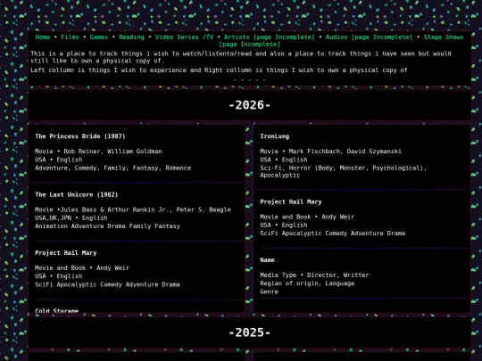Open the Stage Shows link
This screenshot has height=361, width=482.
tap(444, 37)
